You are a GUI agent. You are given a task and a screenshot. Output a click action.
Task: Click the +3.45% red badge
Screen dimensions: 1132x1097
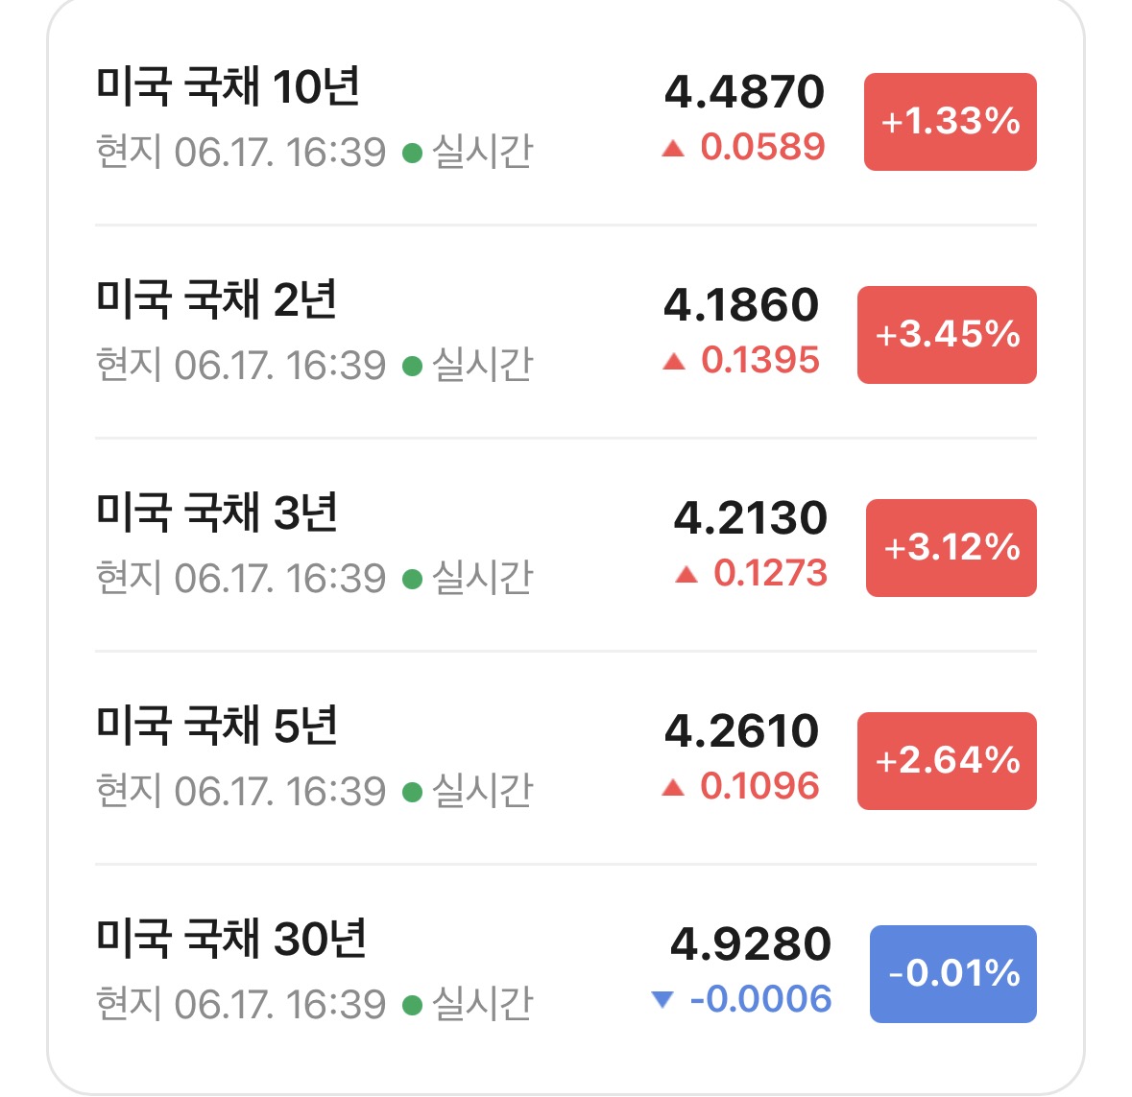click(948, 335)
